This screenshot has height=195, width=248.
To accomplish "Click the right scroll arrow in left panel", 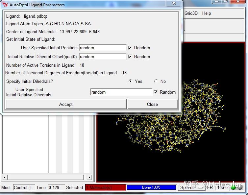I will 89,177.
